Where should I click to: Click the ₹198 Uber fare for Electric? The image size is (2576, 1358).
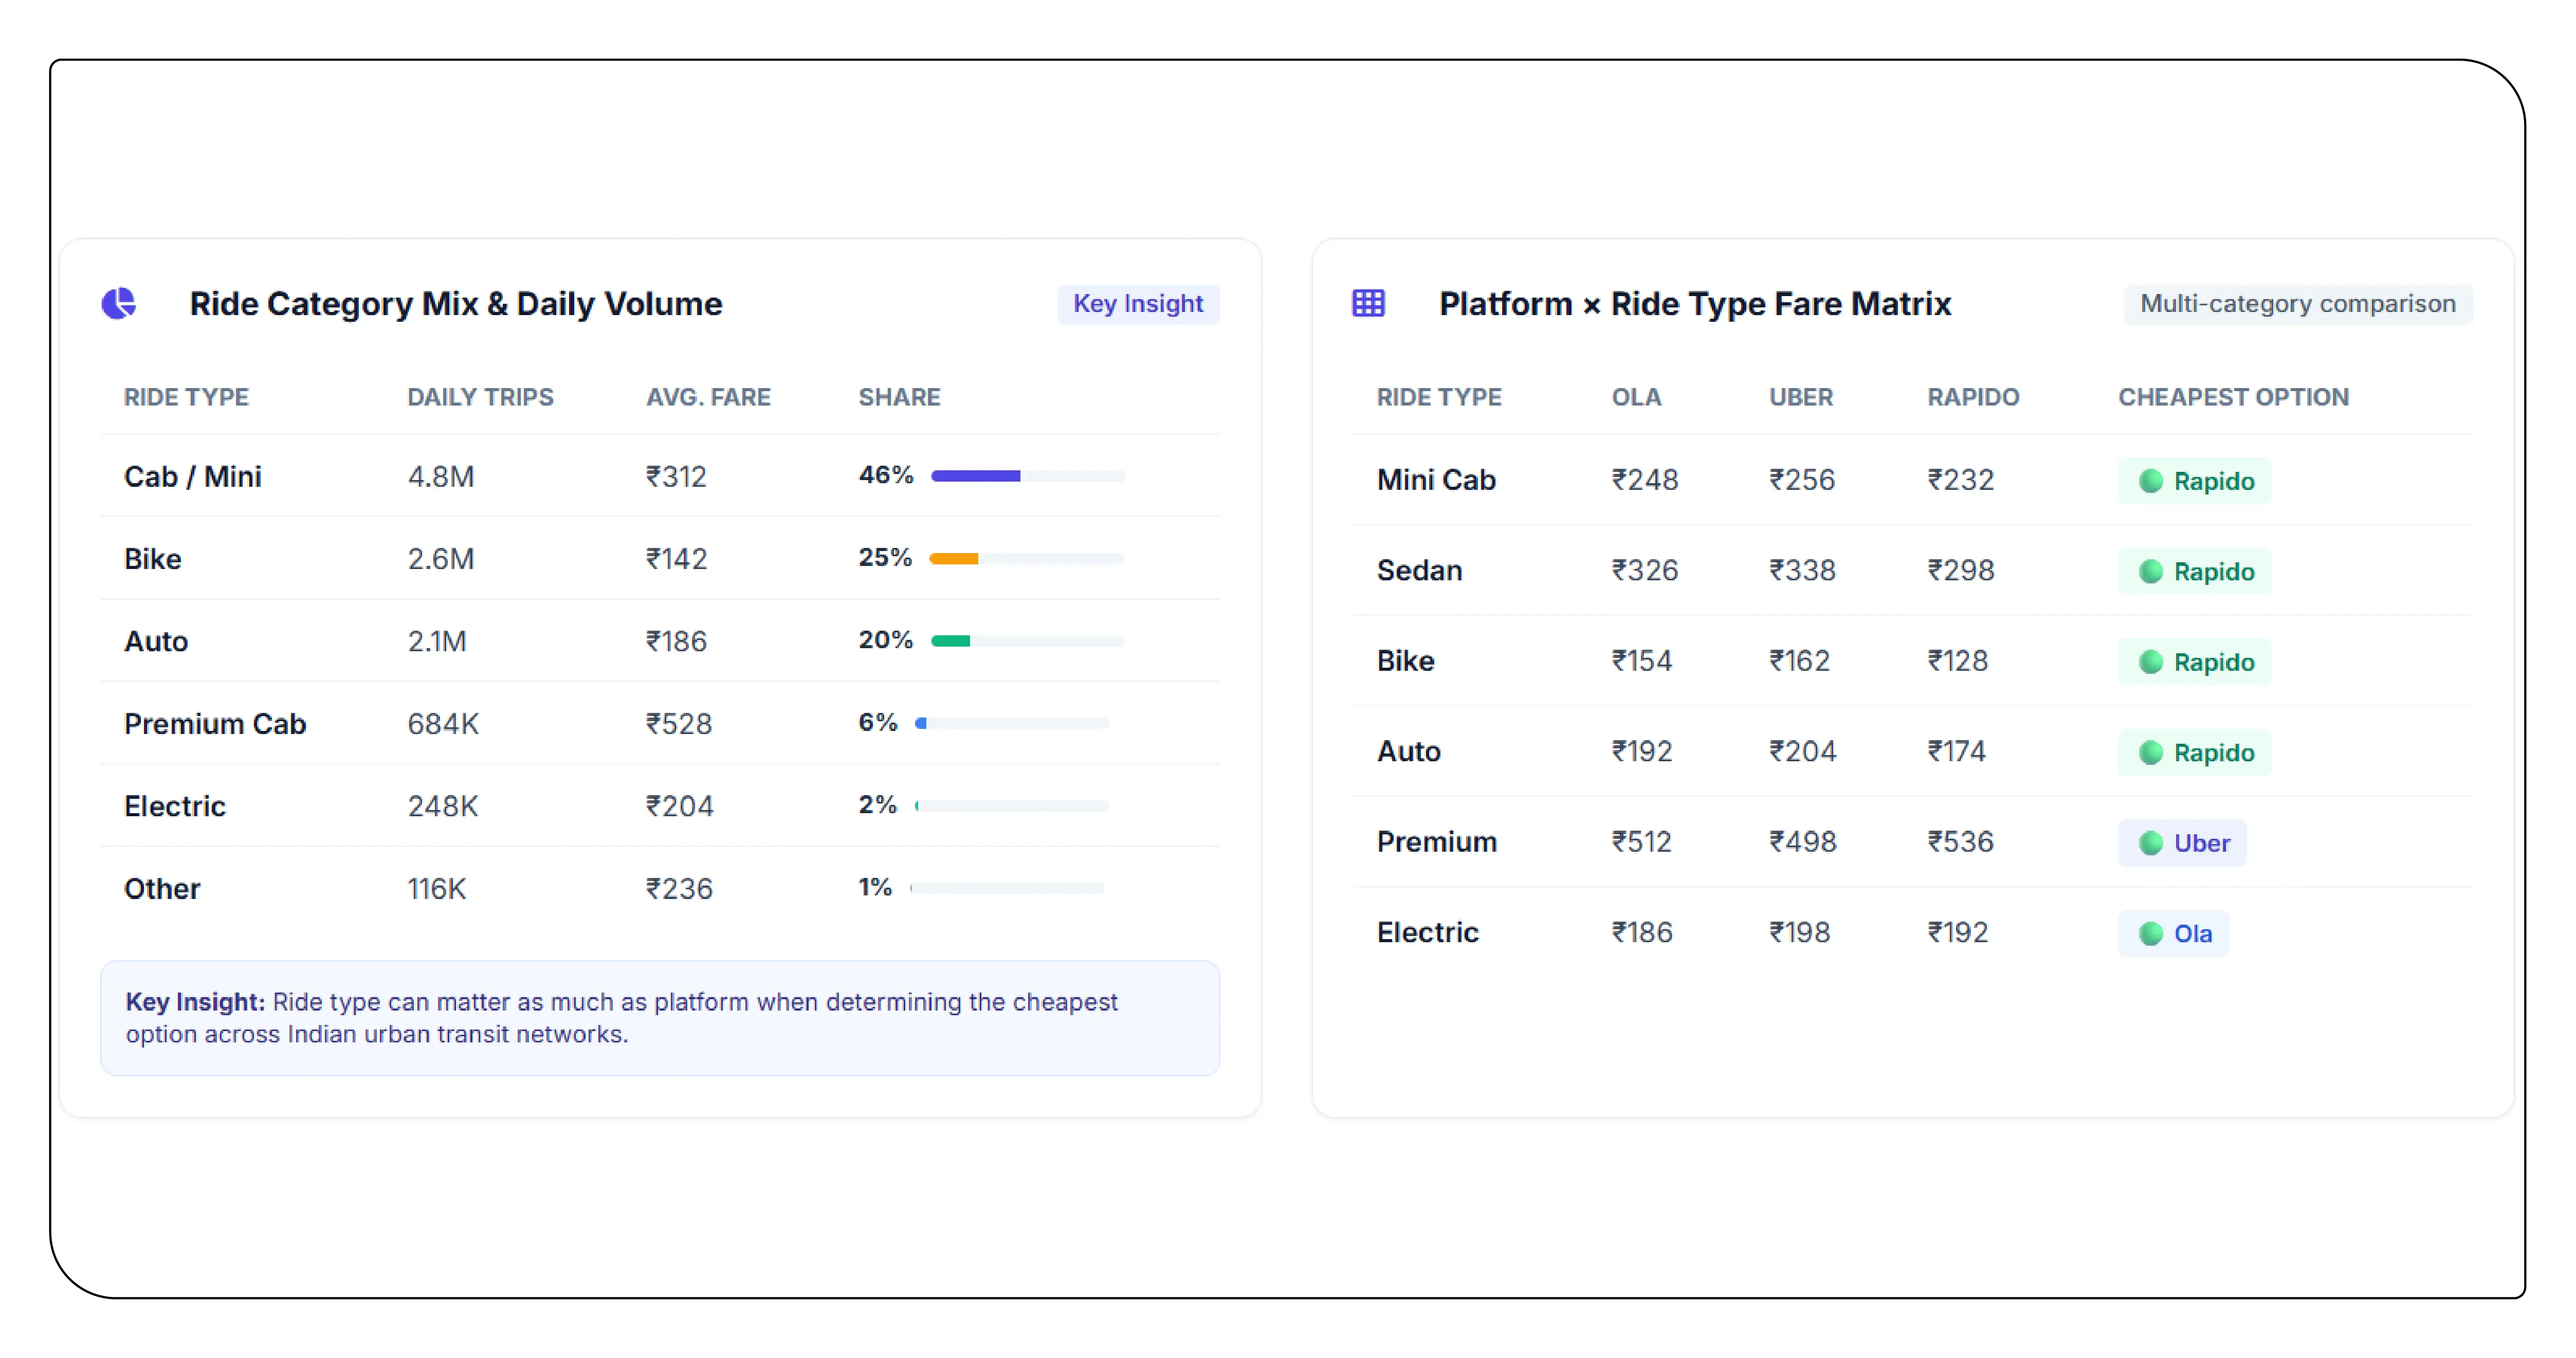tap(1799, 933)
